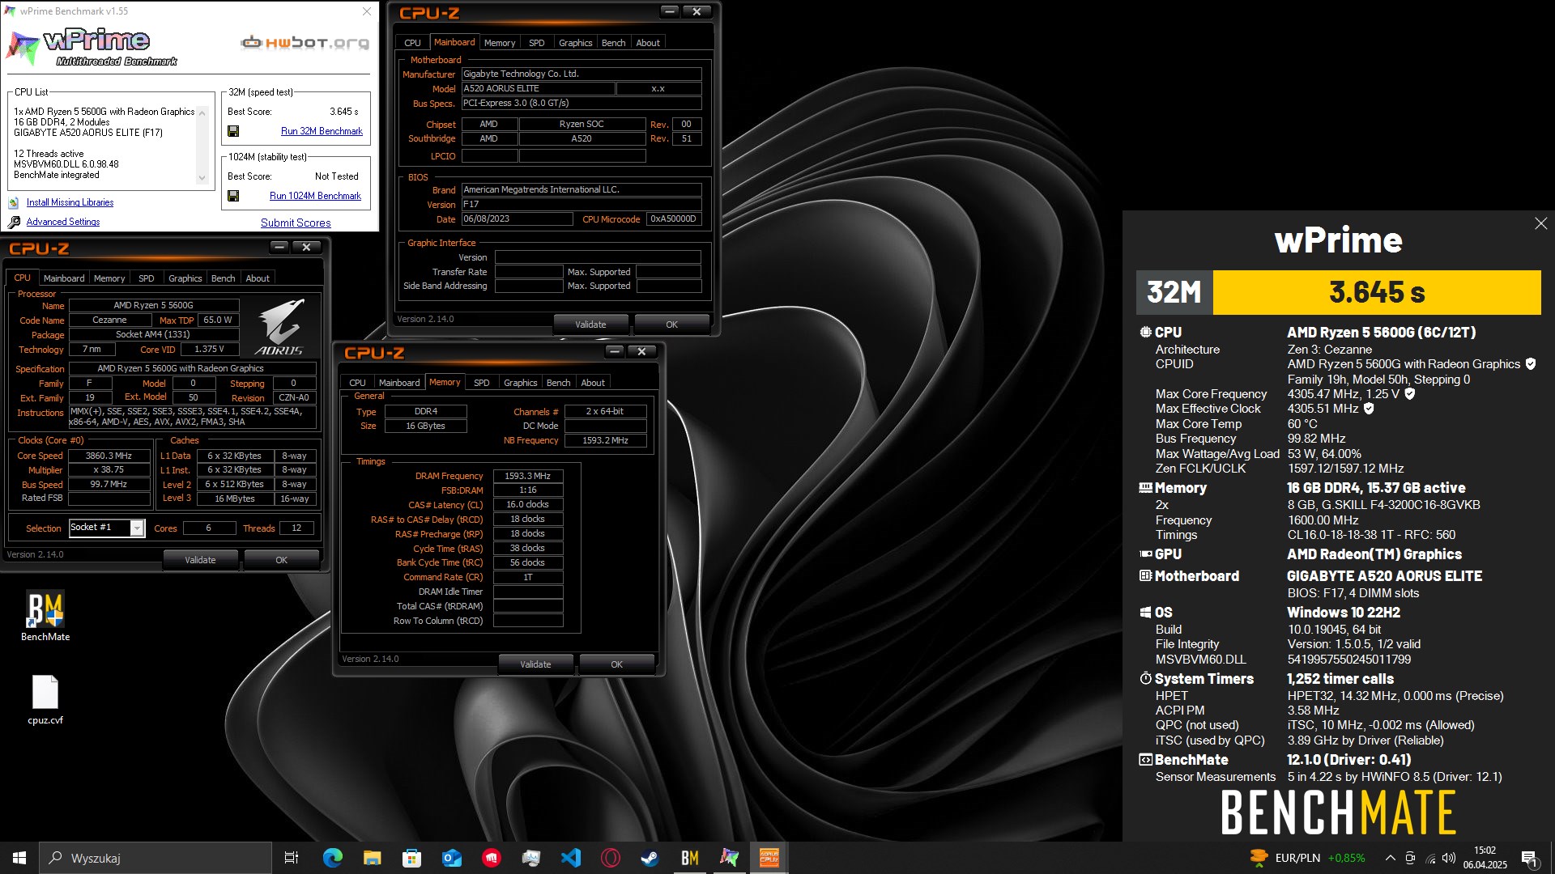Open Memory tab in the CPU tab window
Image resolution: width=1555 pixels, height=874 pixels.
pyautogui.click(x=109, y=278)
